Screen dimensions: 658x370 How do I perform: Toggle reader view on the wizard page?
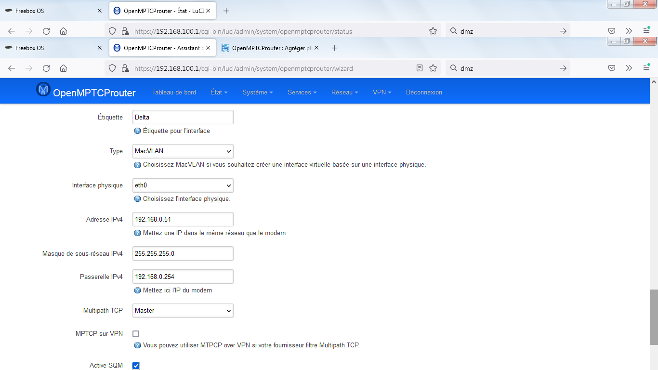[x=420, y=68]
